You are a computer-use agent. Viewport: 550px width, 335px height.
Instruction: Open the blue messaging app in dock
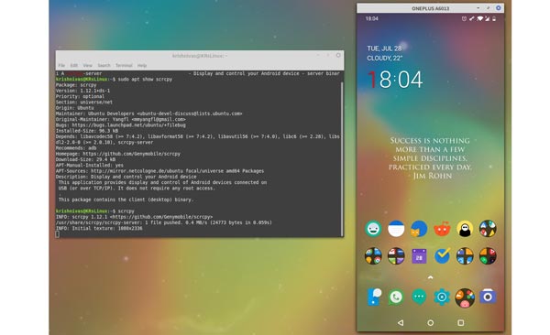point(374,297)
